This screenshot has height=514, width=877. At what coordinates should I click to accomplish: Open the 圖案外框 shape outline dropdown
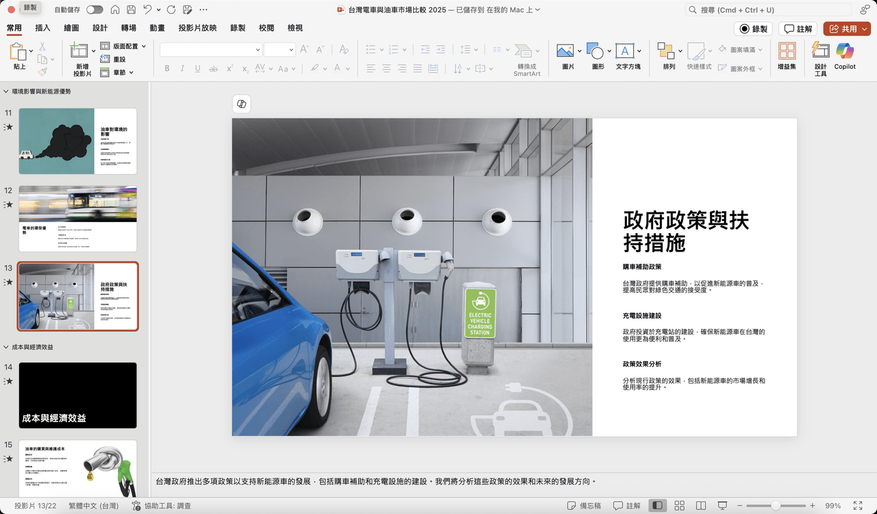coord(741,69)
